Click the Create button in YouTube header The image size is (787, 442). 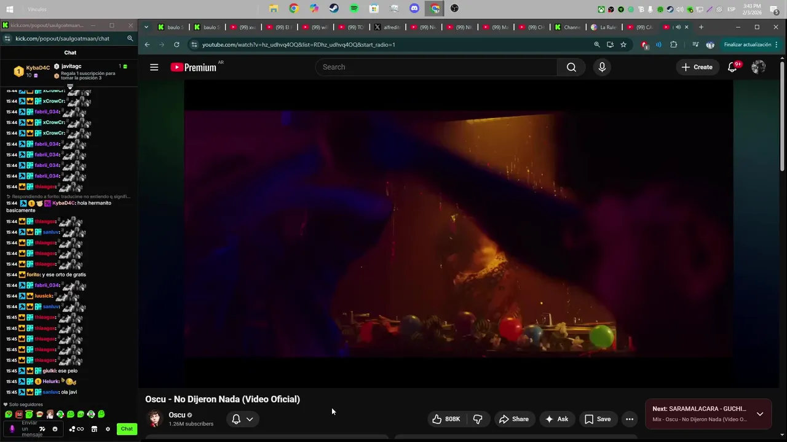click(x=697, y=67)
